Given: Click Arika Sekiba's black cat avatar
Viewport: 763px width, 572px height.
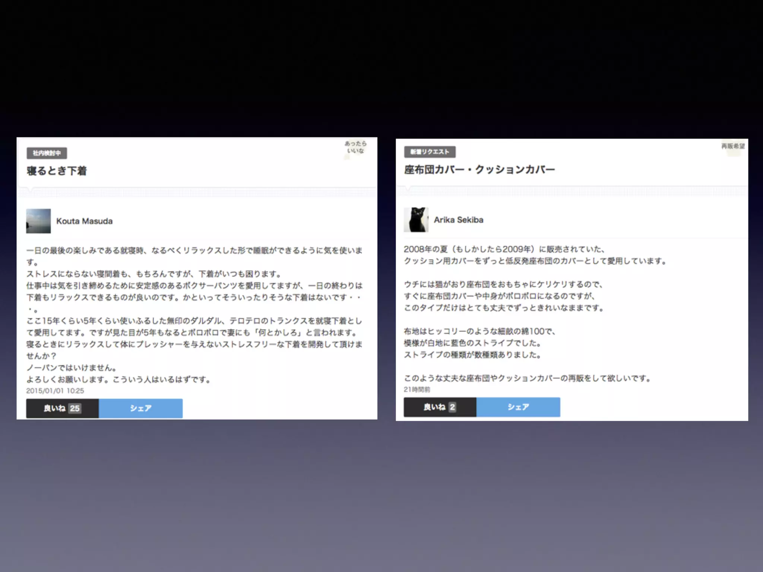Looking at the screenshot, I should (x=416, y=220).
